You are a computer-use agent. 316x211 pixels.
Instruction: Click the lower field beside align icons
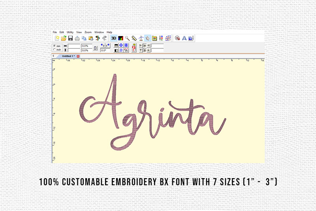[x=157, y=50]
